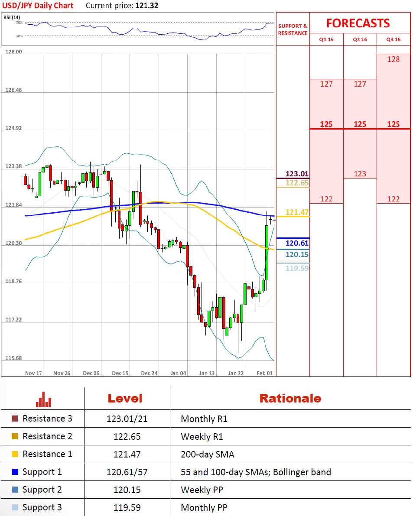Click the 55 and 100-day SMAs rationale
Viewport: 413px width, 516px height.
[256, 472]
